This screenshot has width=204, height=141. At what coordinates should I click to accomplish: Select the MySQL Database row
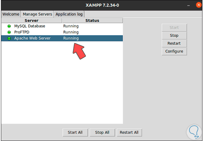pyautogui.click(x=62, y=26)
